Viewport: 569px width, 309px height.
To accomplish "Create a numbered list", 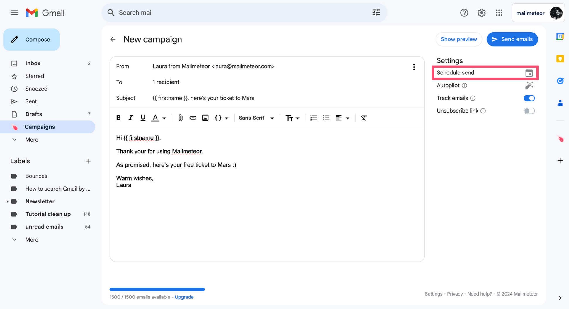I will [x=314, y=118].
